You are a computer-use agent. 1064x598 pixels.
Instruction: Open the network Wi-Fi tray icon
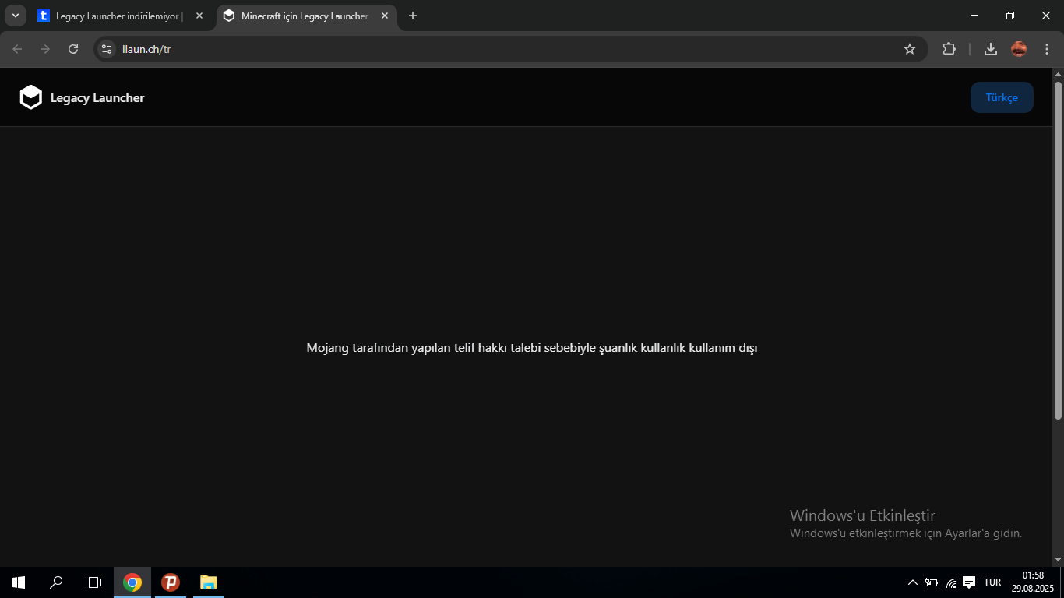tap(951, 582)
